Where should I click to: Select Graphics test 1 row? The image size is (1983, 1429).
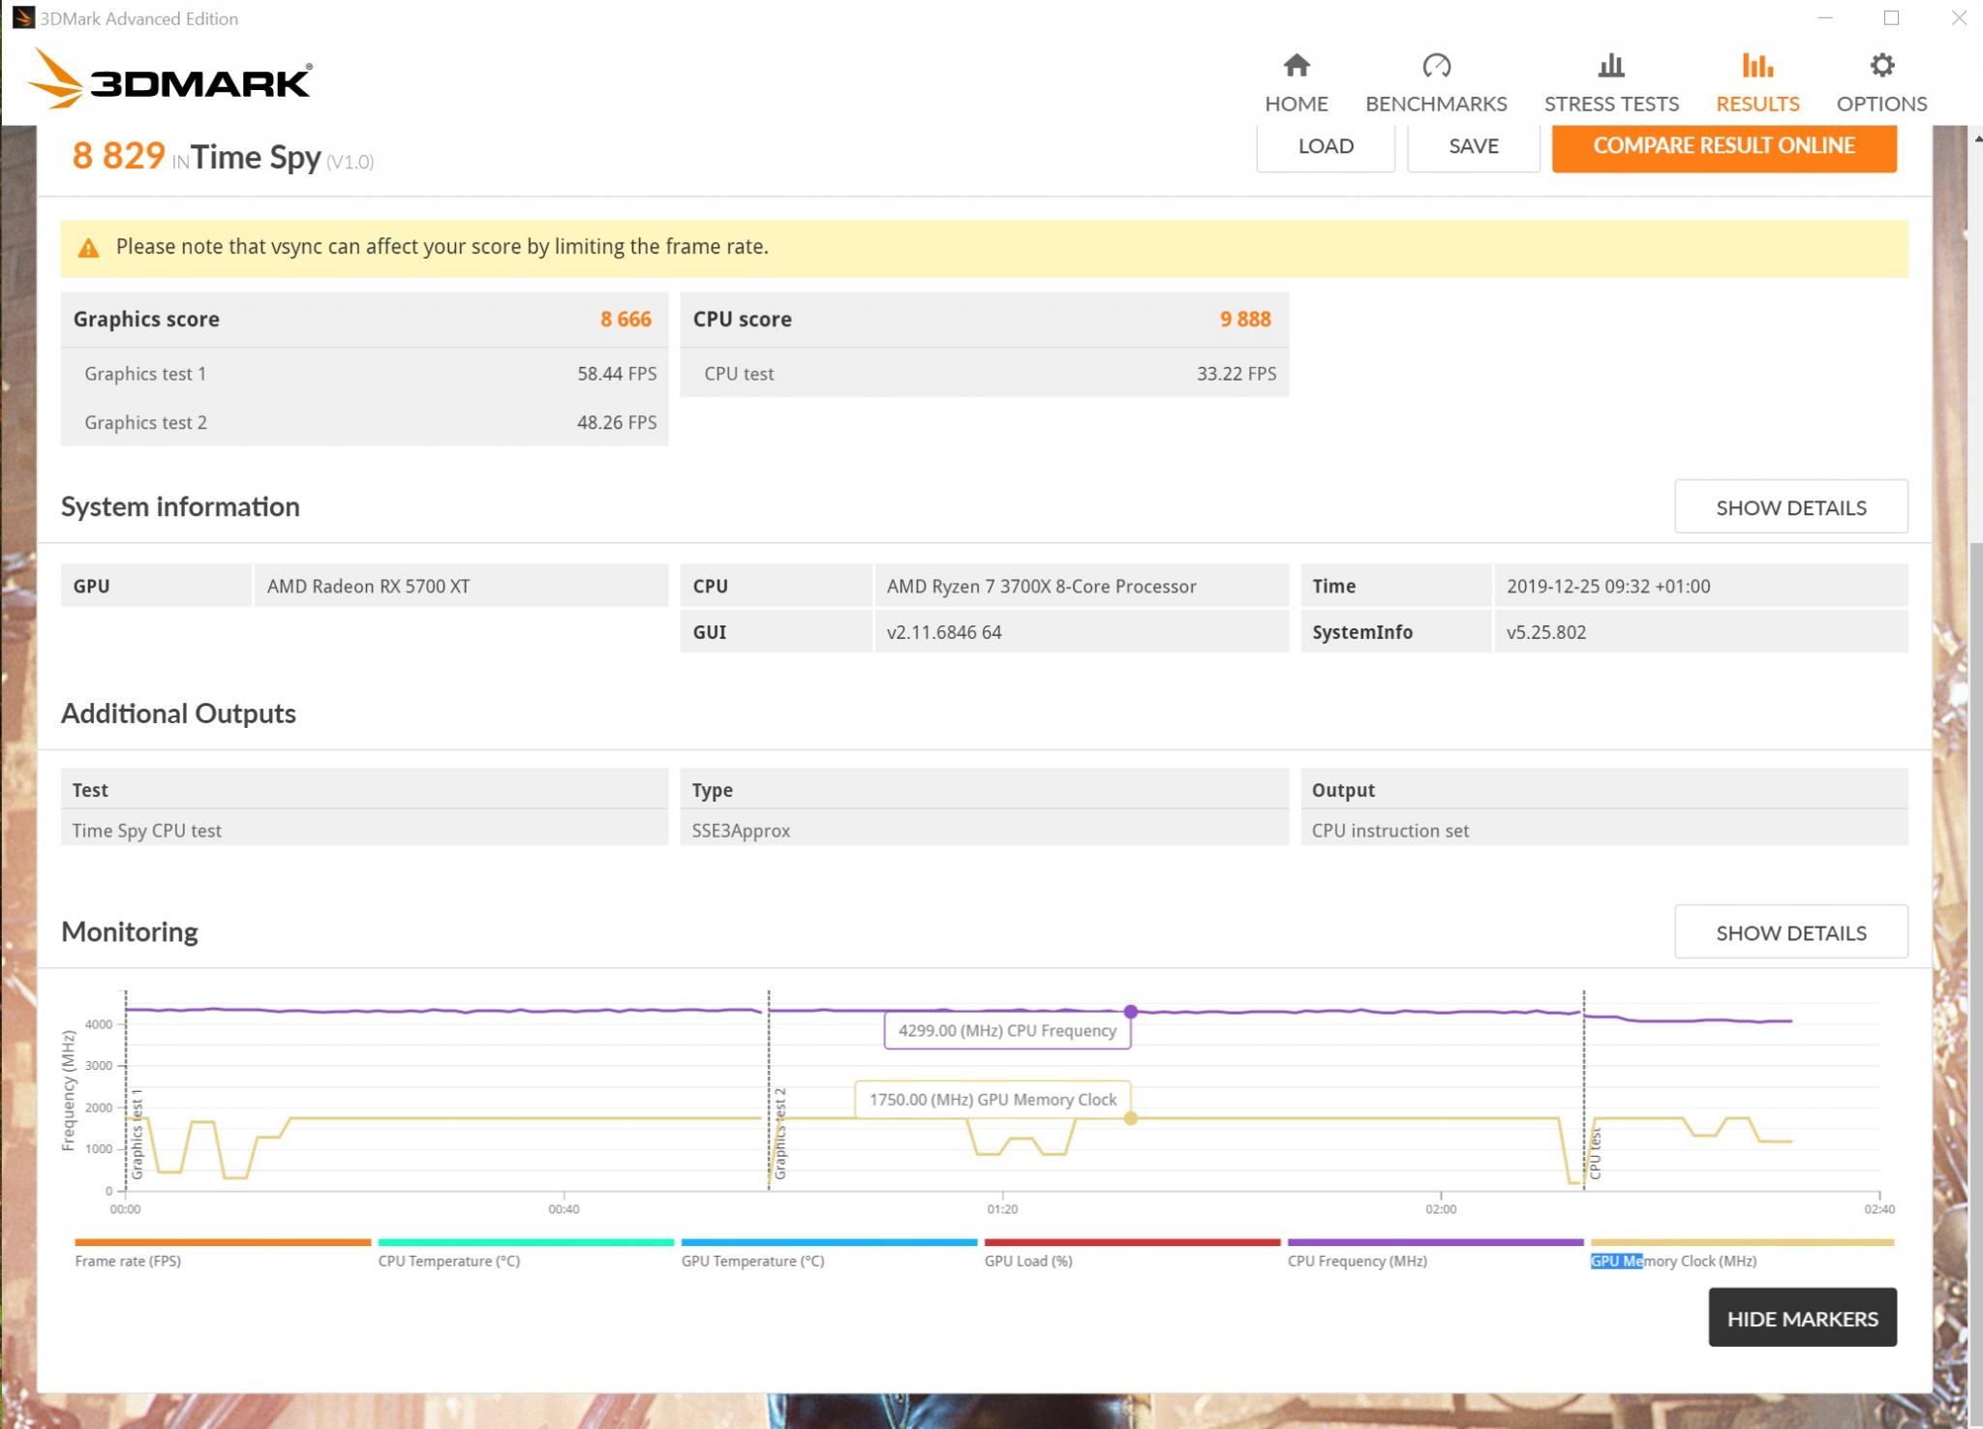tap(364, 374)
